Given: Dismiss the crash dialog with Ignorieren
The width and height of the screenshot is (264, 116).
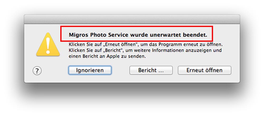Looking at the screenshot, I should point(90,70).
